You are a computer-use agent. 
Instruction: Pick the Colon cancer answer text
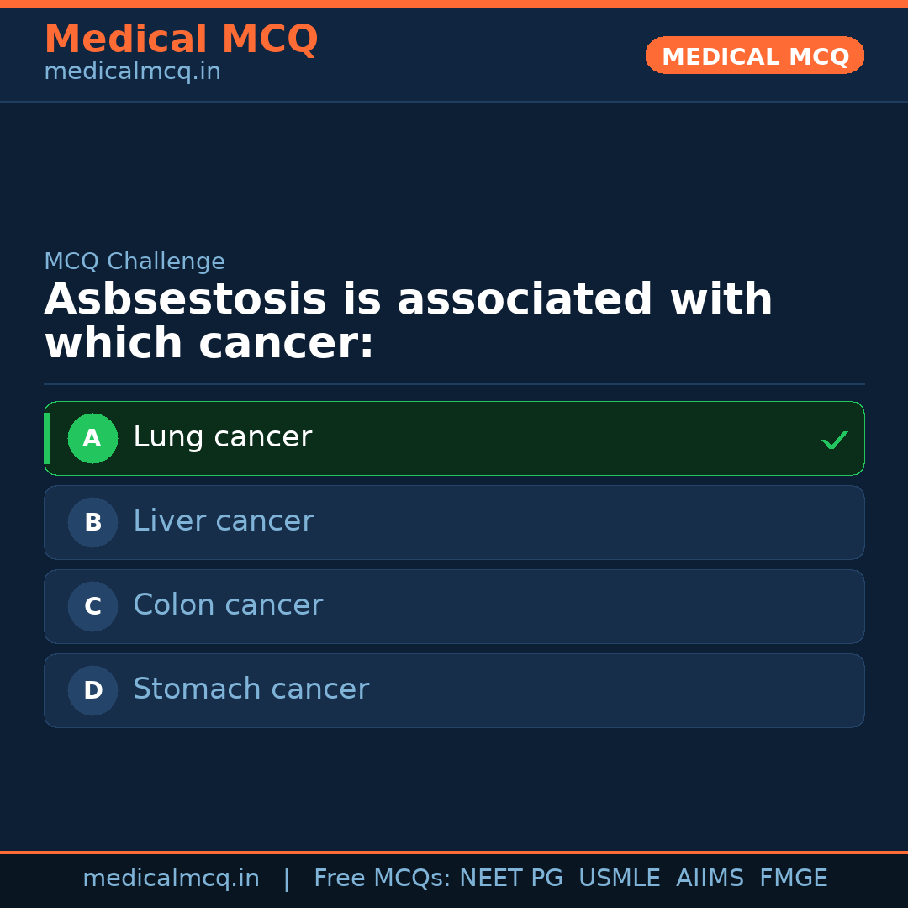point(228,605)
